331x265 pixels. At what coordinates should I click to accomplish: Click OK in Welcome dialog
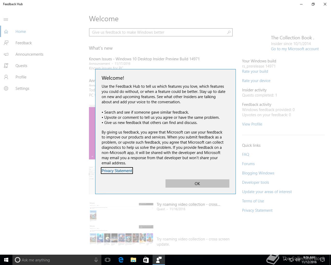(x=197, y=183)
